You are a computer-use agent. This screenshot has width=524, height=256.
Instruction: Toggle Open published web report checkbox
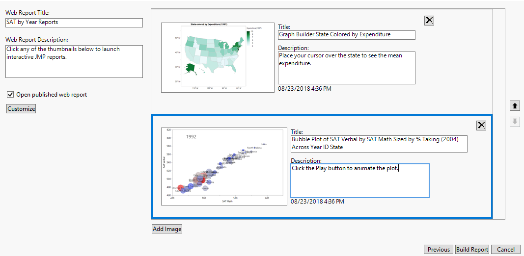click(x=10, y=95)
